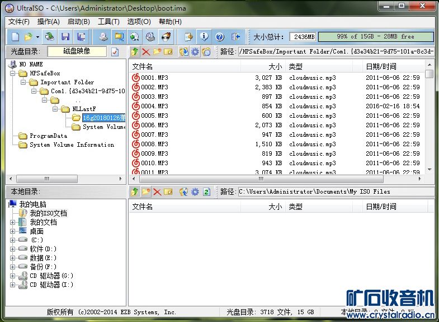This screenshot has height=322, width=439.
Task: Click the image properties checkmark page icon
Action: 115,52
